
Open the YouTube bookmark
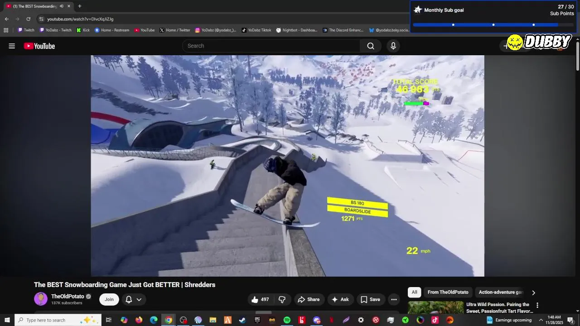[145, 30]
